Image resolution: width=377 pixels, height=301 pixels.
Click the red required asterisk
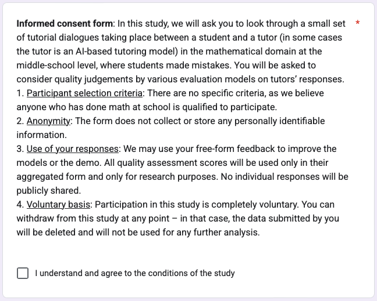point(357,23)
